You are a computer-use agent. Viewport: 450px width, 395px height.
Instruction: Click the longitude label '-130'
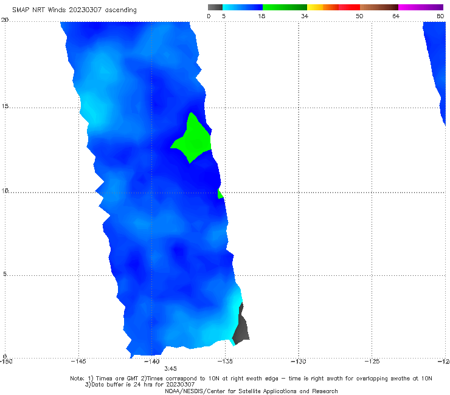[x=299, y=362]
